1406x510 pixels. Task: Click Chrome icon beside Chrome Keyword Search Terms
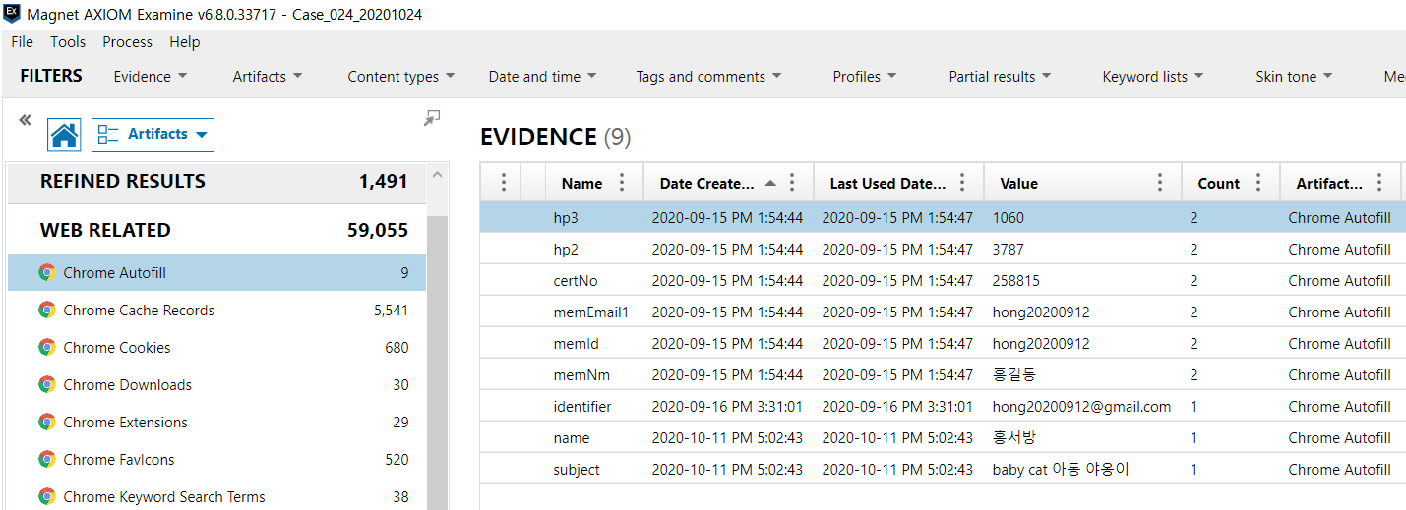46,496
